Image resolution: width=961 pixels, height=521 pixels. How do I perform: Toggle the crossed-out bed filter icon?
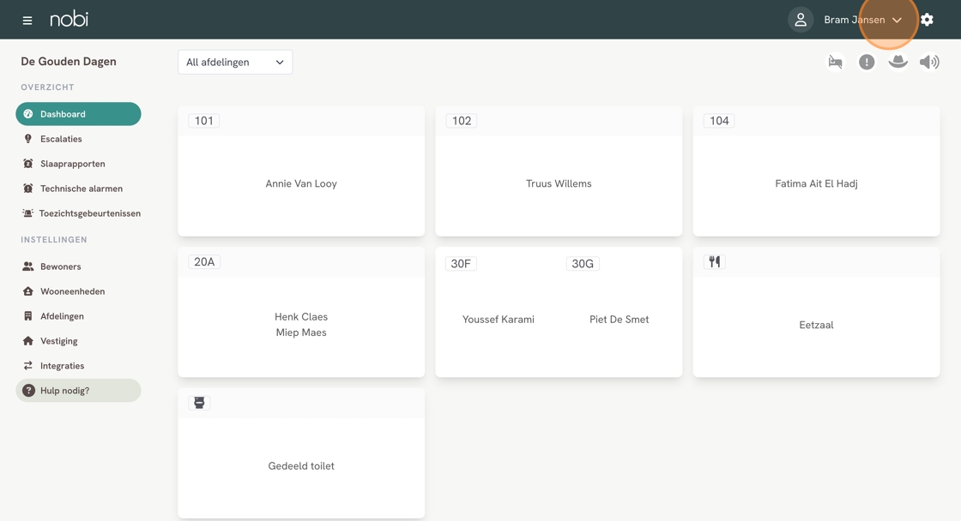(x=835, y=62)
